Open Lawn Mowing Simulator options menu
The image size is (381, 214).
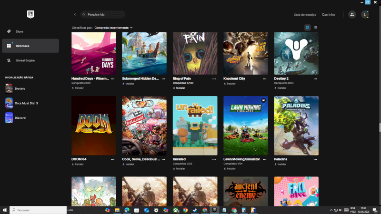265,159
